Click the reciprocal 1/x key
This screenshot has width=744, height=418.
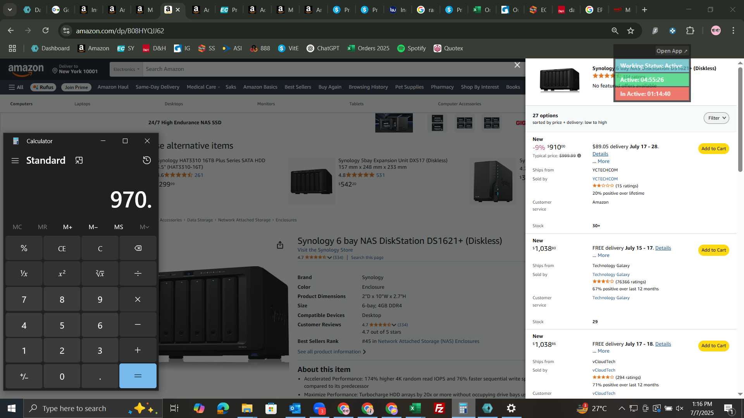point(24,274)
